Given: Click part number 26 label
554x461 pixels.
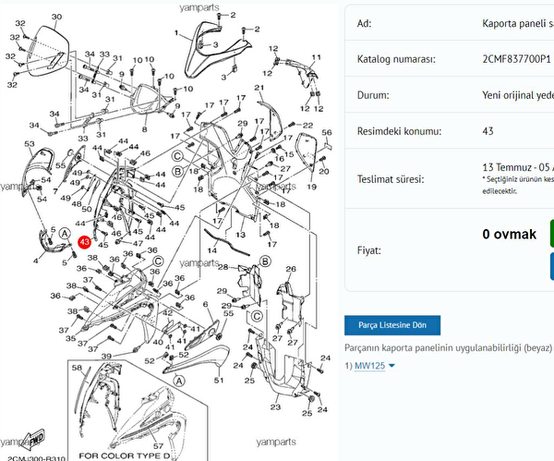Looking at the screenshot, I should pyautogui.click(x=290, y=269).
